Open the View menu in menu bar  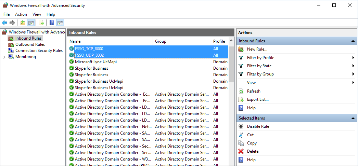[37, 14]
